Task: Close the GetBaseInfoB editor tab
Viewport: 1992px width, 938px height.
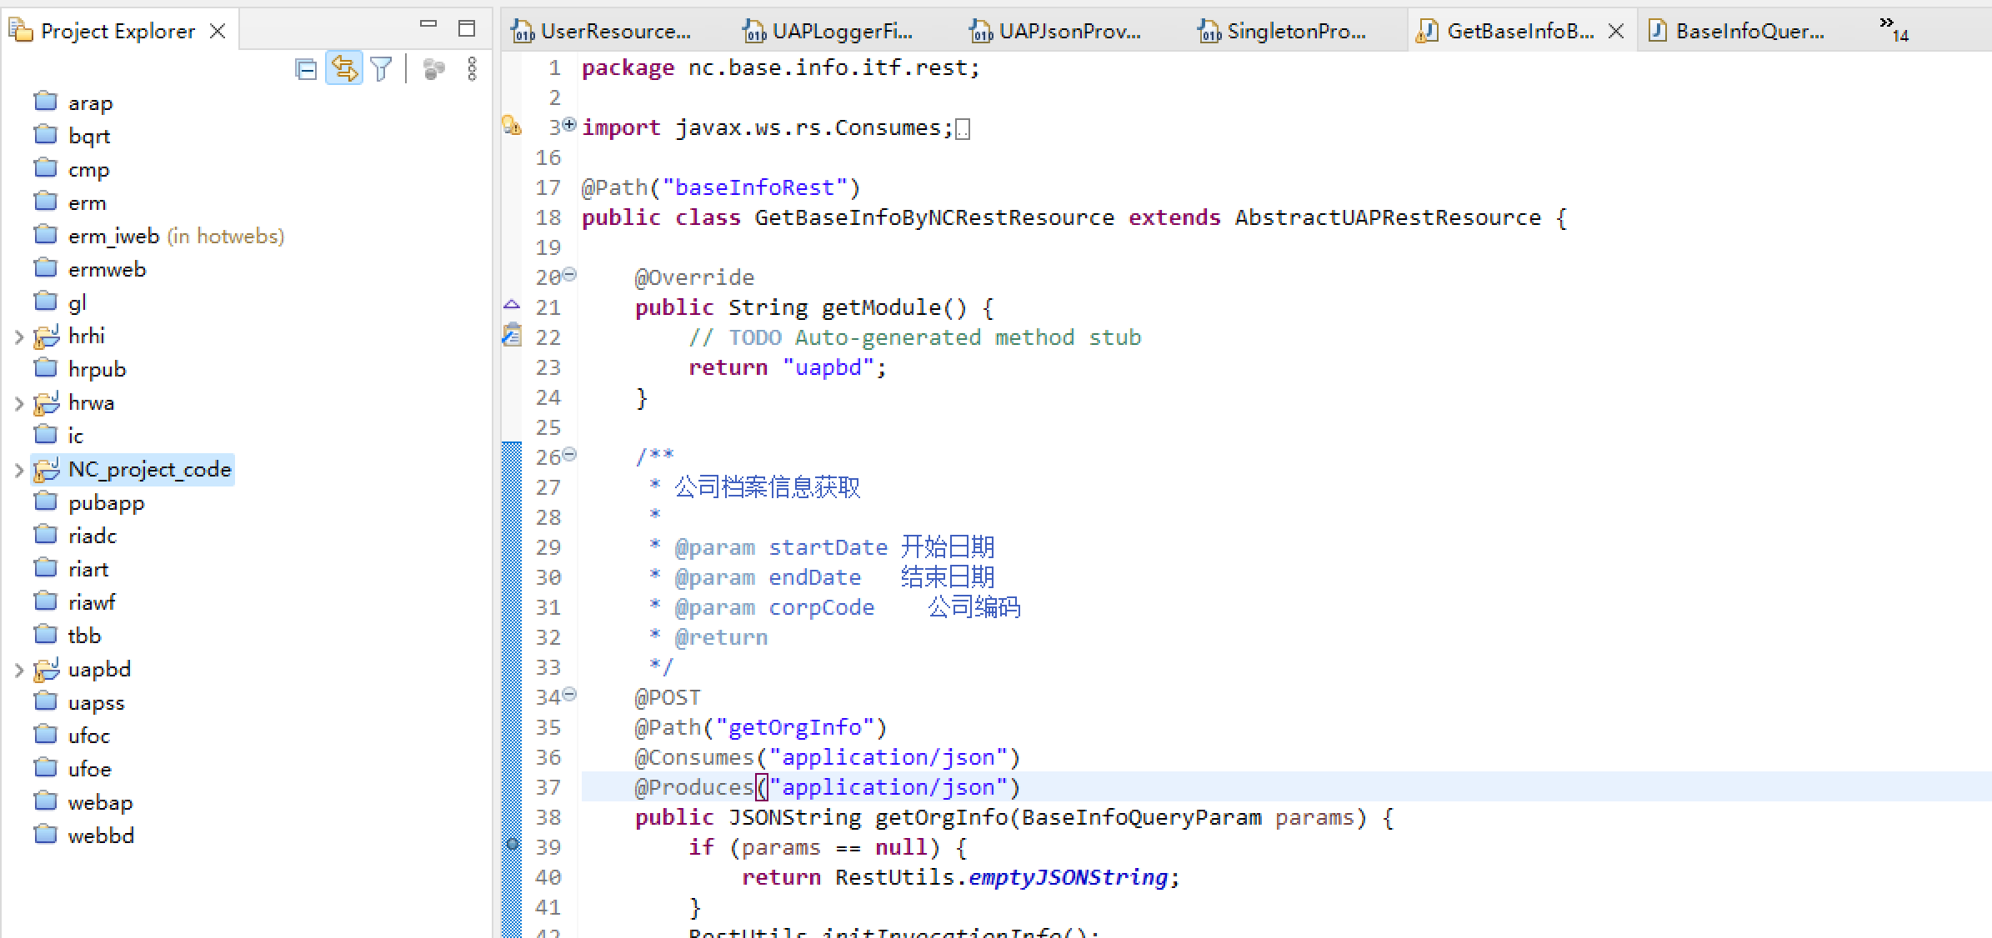Action: (x=1616, y=32)
